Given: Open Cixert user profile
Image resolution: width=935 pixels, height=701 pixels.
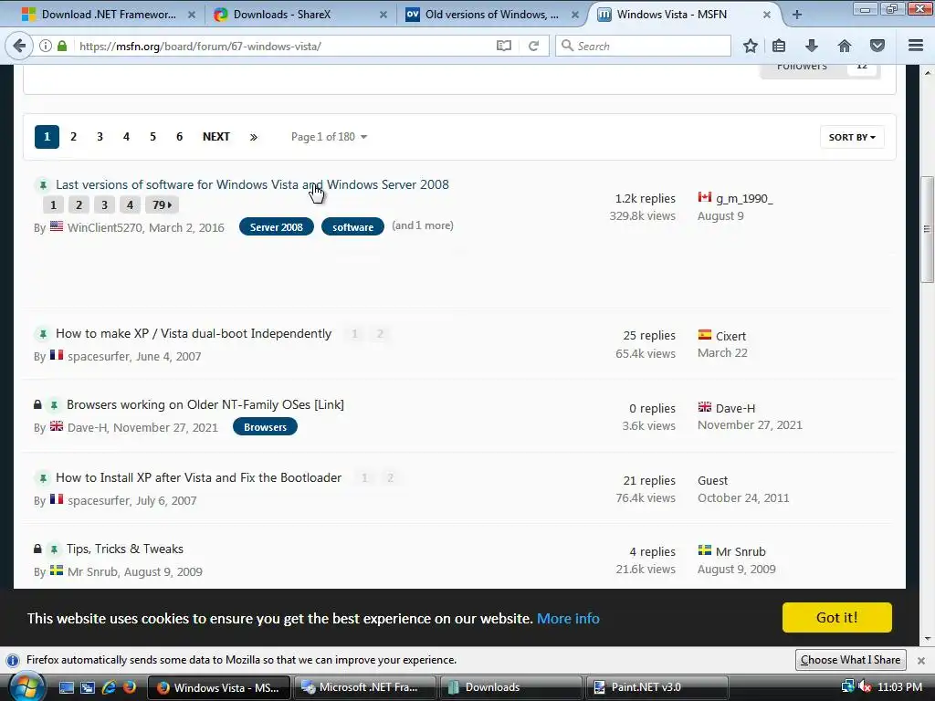Looking at the screenshot, I should (730, 336).
